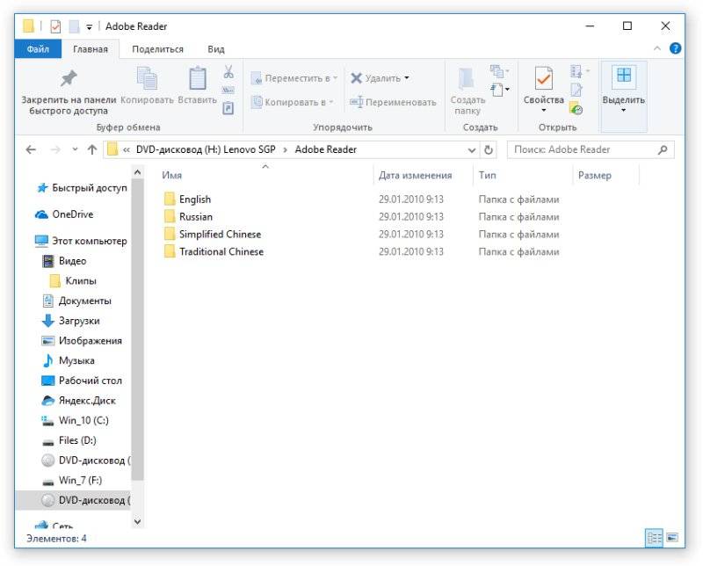The image size is (703, 566).
Task: Click the Edit icon in Открыть group
Action: click(x=576, y=90)
